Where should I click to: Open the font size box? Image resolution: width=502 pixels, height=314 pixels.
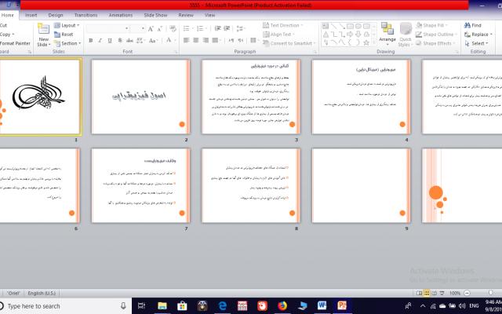pyautogui.click(x=138, y=29)
